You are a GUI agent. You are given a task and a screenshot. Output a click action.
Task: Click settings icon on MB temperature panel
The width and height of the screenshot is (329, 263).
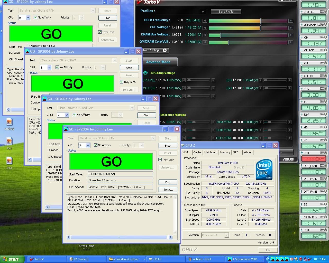(x=321, y=127)
